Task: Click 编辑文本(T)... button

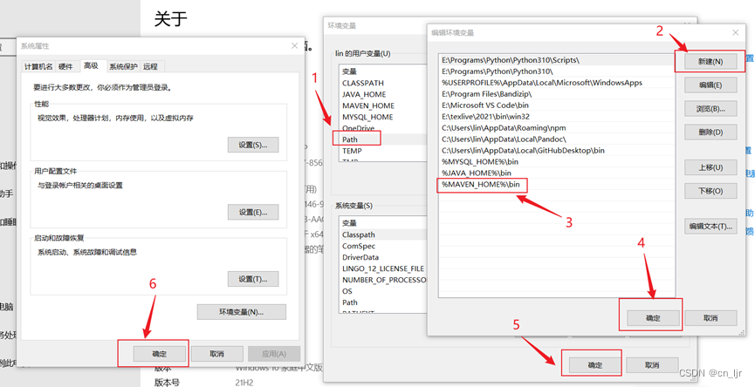Action: 710,226
